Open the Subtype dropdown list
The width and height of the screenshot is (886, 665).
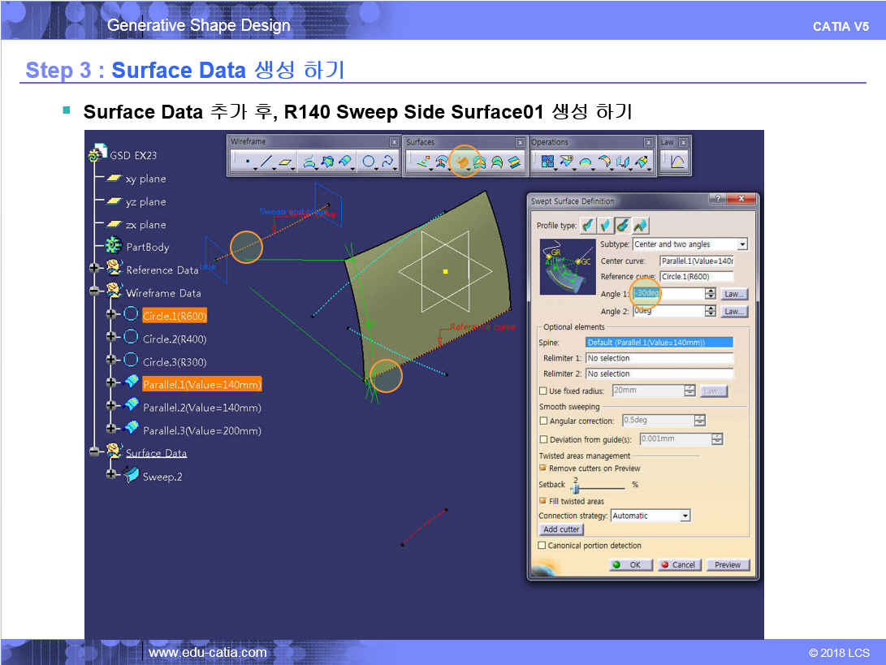pos(741,244)
